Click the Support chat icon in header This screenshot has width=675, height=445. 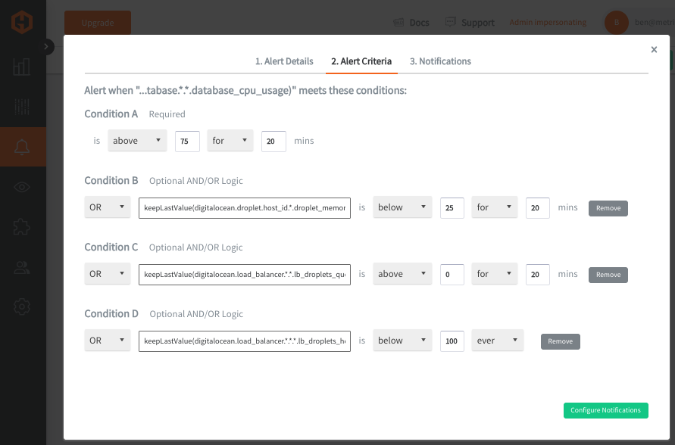(x=450, y=22)
